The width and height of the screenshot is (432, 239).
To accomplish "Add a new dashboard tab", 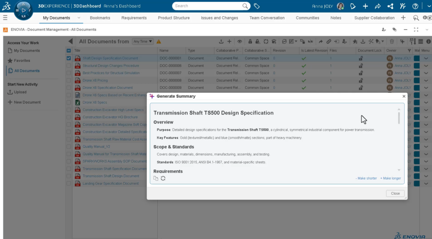I will point(403,18).
